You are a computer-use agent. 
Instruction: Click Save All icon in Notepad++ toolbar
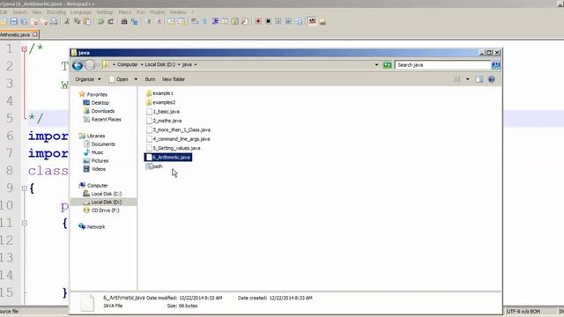click(x=24, y=21)
